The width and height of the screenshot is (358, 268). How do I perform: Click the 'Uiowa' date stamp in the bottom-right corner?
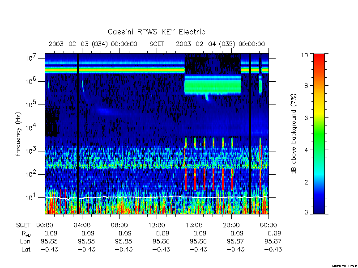click(x=345, y=266)
